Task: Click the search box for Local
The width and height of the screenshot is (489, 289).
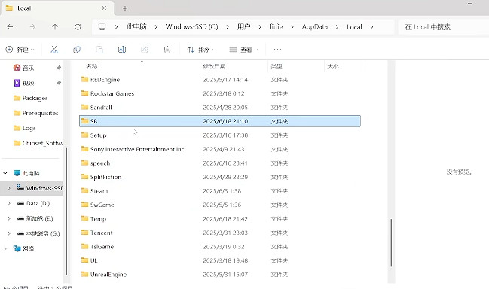Action: coord(444,27)
